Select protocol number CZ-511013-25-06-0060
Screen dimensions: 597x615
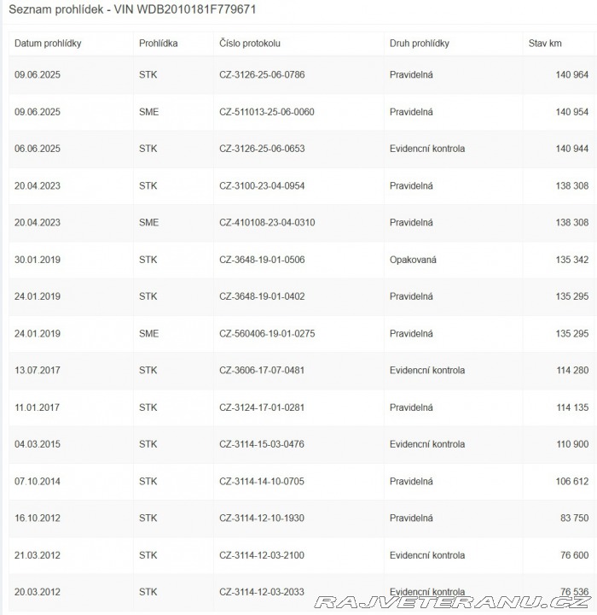267,112
